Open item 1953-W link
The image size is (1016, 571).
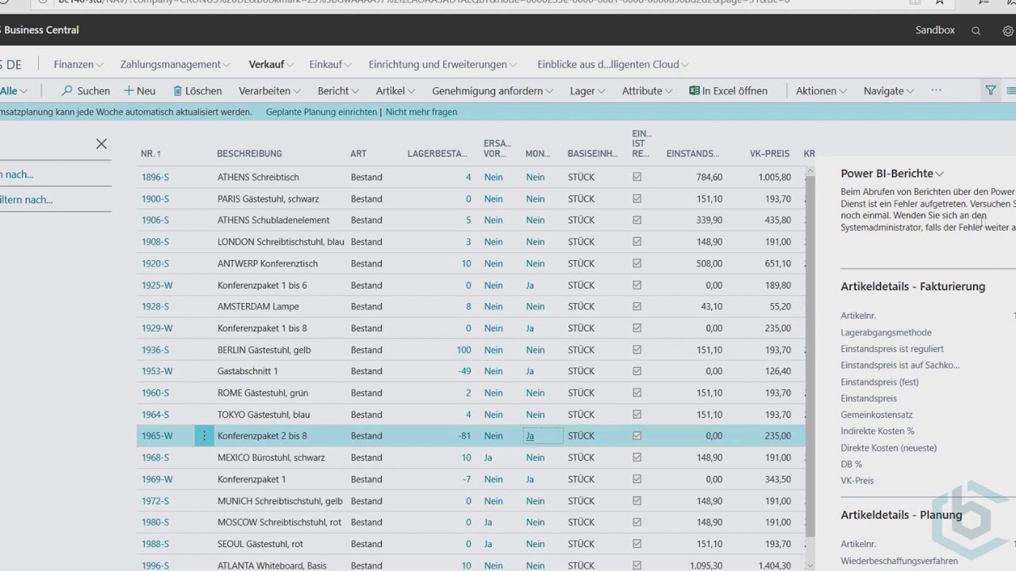157,371
